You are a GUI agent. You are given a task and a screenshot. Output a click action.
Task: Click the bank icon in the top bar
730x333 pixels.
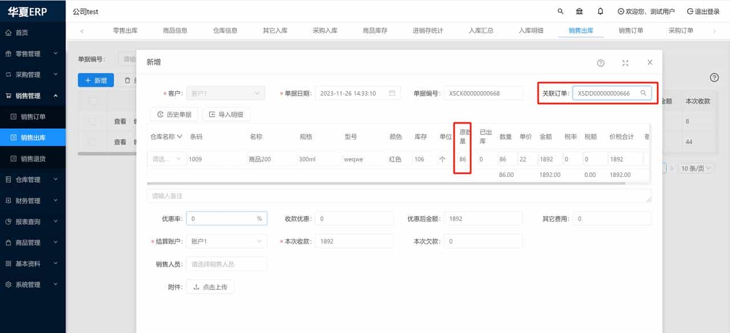click(579, 11)
